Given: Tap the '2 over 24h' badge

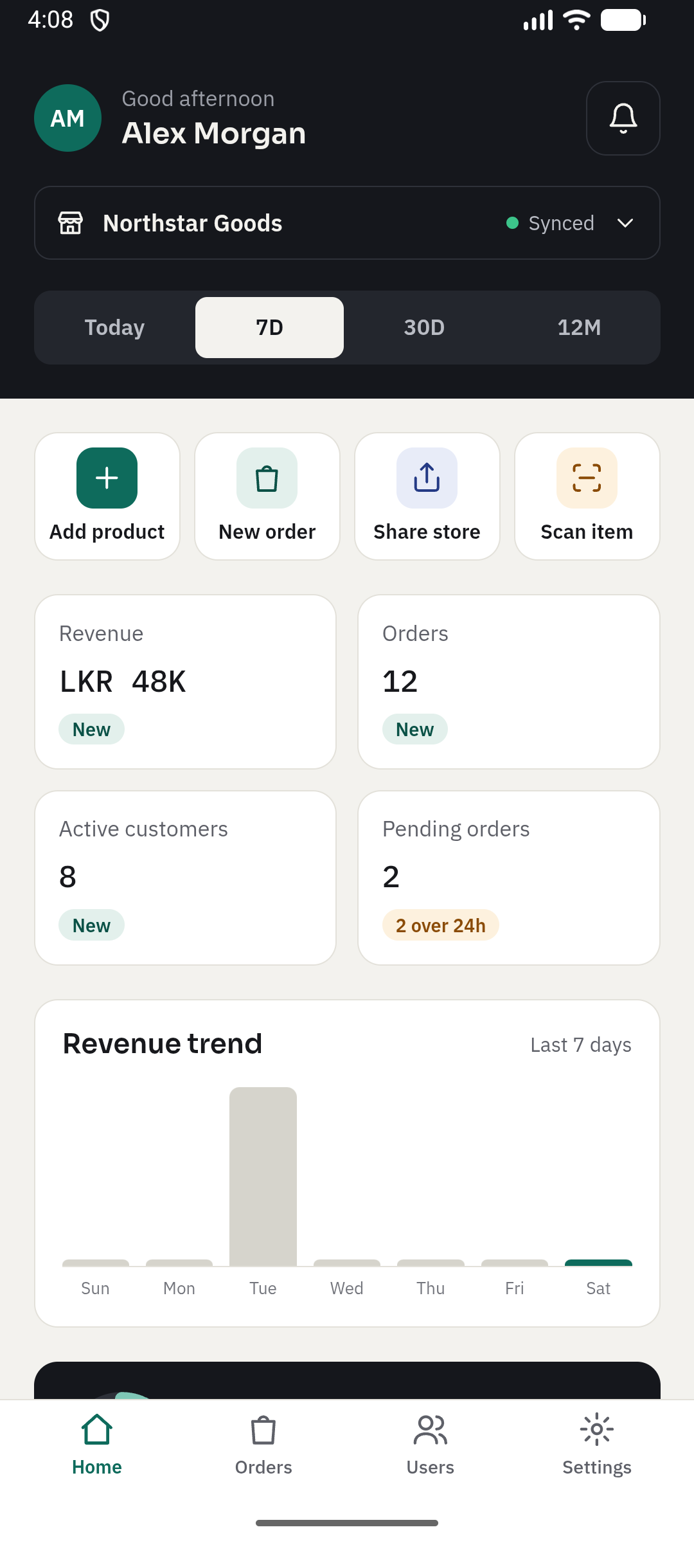Looking at the screenshot, I should point(440,925).
